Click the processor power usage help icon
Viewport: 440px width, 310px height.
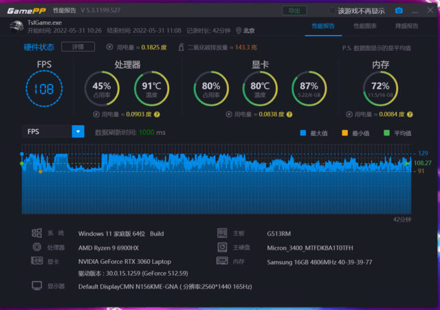click(x=157, y=115)
